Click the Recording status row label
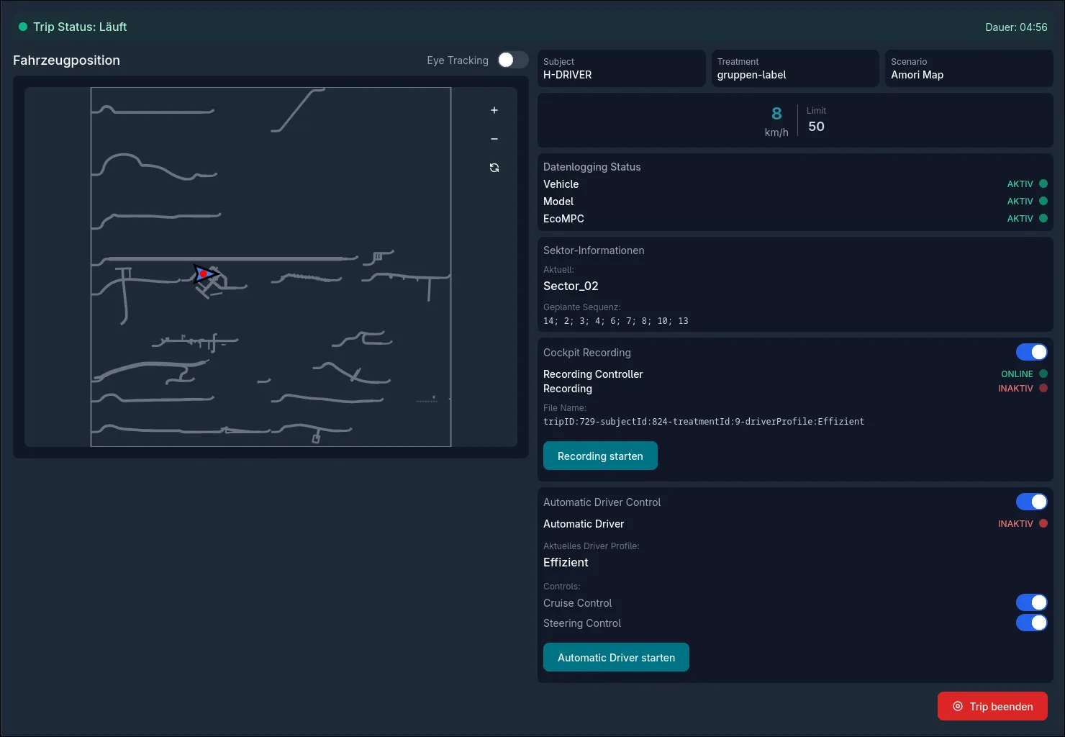Image resolution: width=1065 pixels, height=737 pixels. [x=568, y=389]
